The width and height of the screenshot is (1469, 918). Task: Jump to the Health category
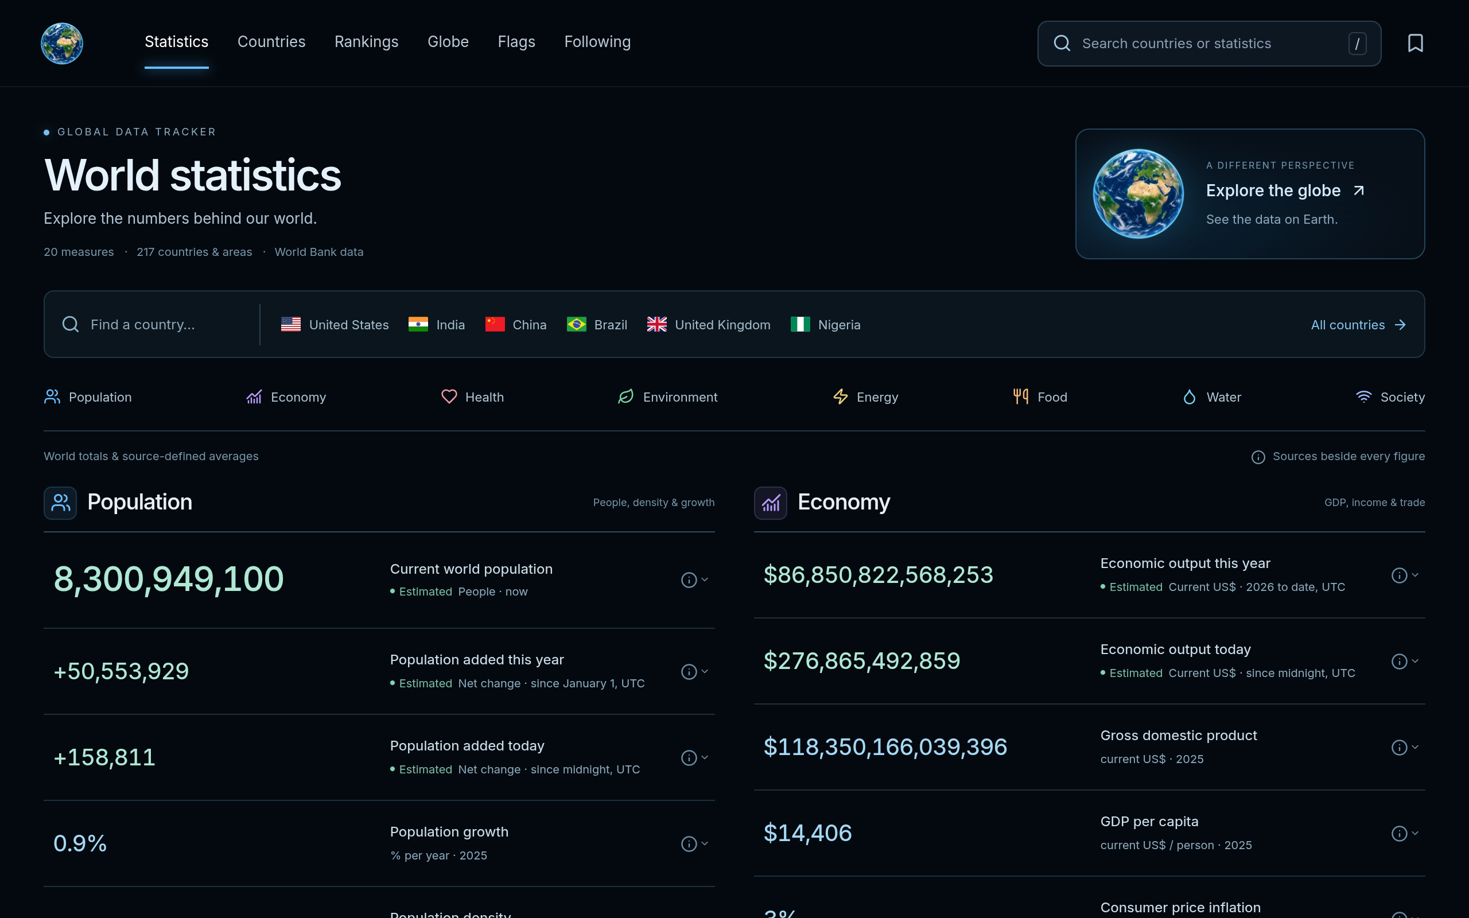(x=472, y=397)
